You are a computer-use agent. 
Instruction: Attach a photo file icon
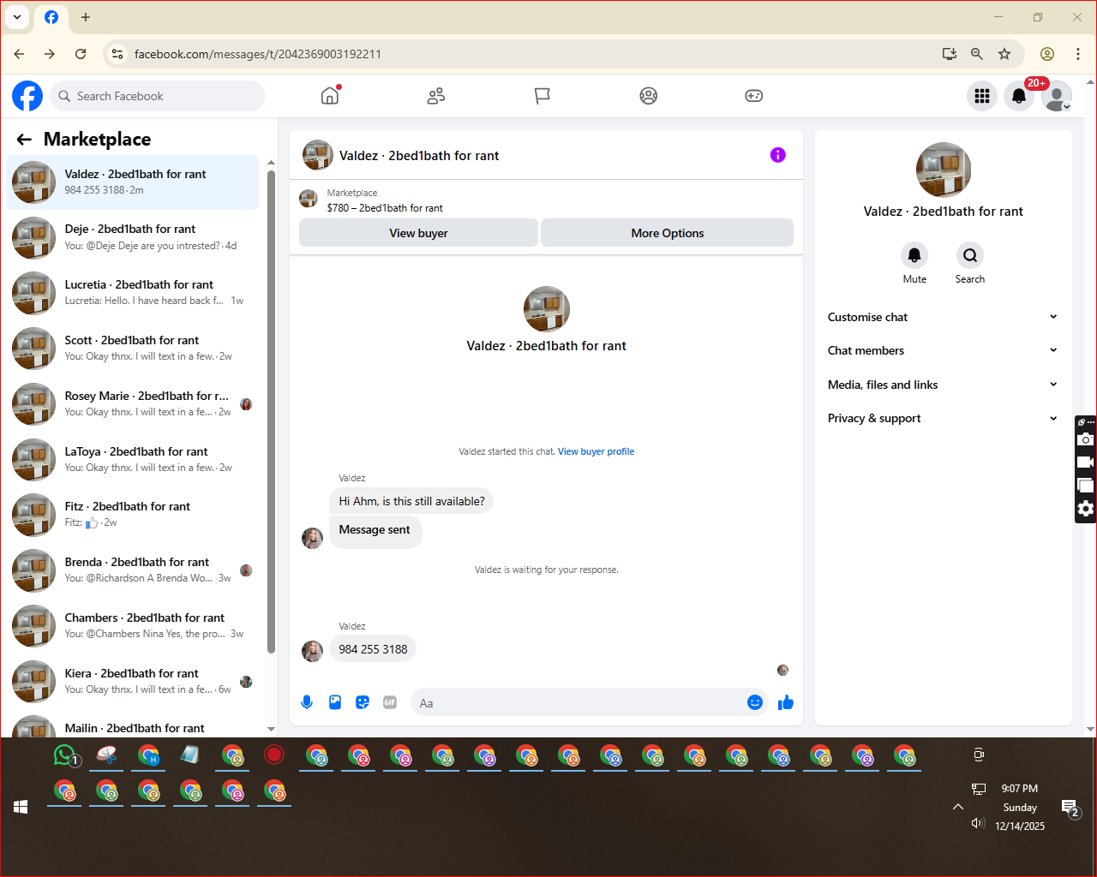pos(335,702)
